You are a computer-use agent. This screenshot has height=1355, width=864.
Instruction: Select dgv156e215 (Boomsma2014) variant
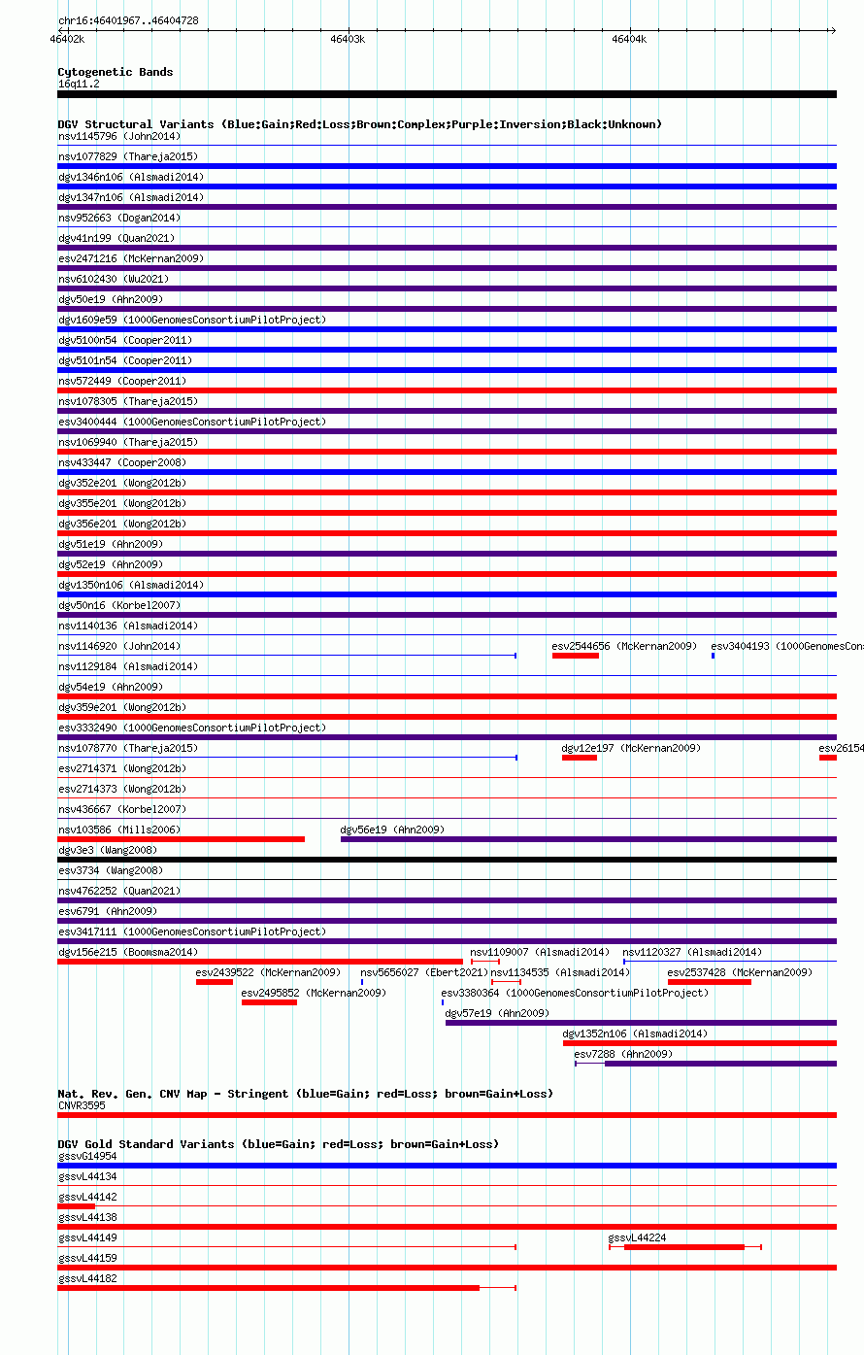click(x=260, y=962)
